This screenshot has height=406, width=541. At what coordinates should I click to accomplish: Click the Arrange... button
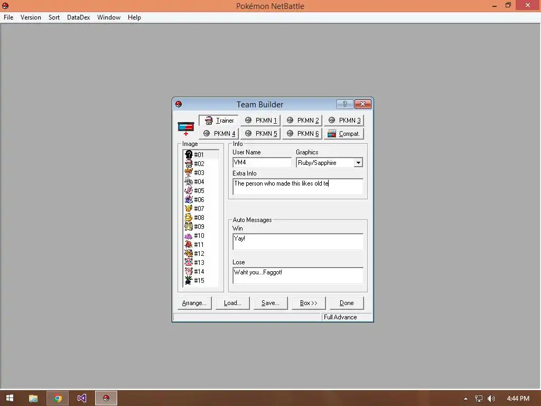click(x=194, y=303)
